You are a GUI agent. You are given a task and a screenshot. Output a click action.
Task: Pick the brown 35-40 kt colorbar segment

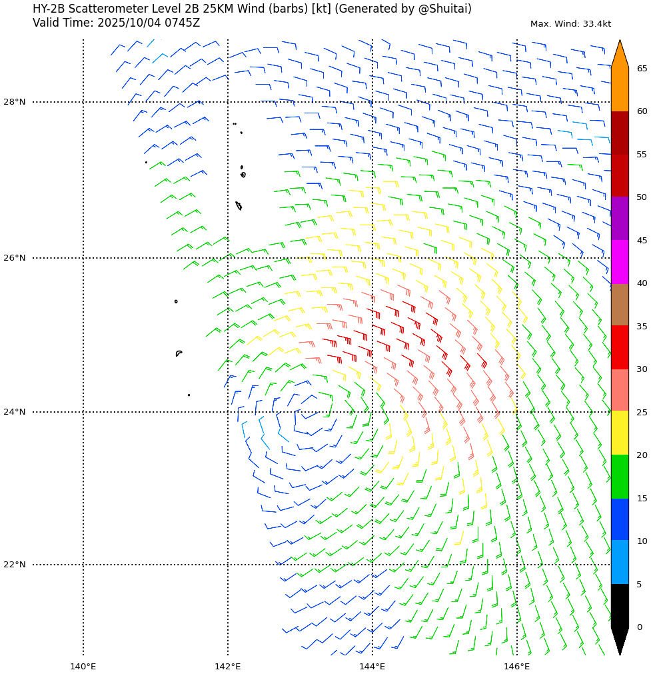620,305
